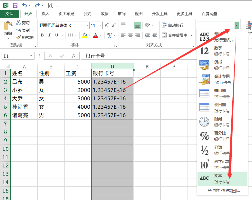The height and width of the screenshot is (200, 252).
Task: Click the confirm checkmark in formula bar
Action: click(62, 56)
